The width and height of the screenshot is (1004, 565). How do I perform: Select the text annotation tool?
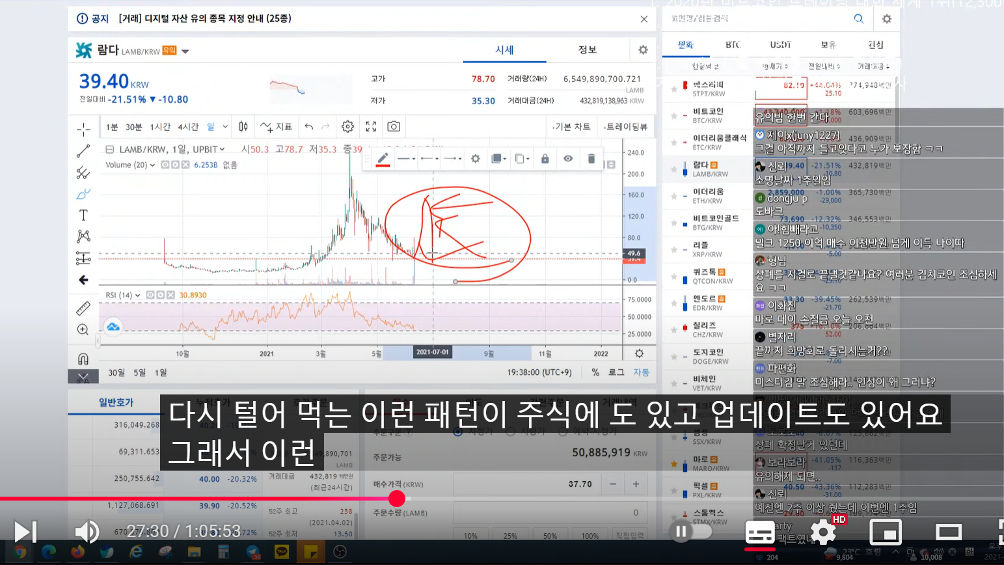[83, 215]
